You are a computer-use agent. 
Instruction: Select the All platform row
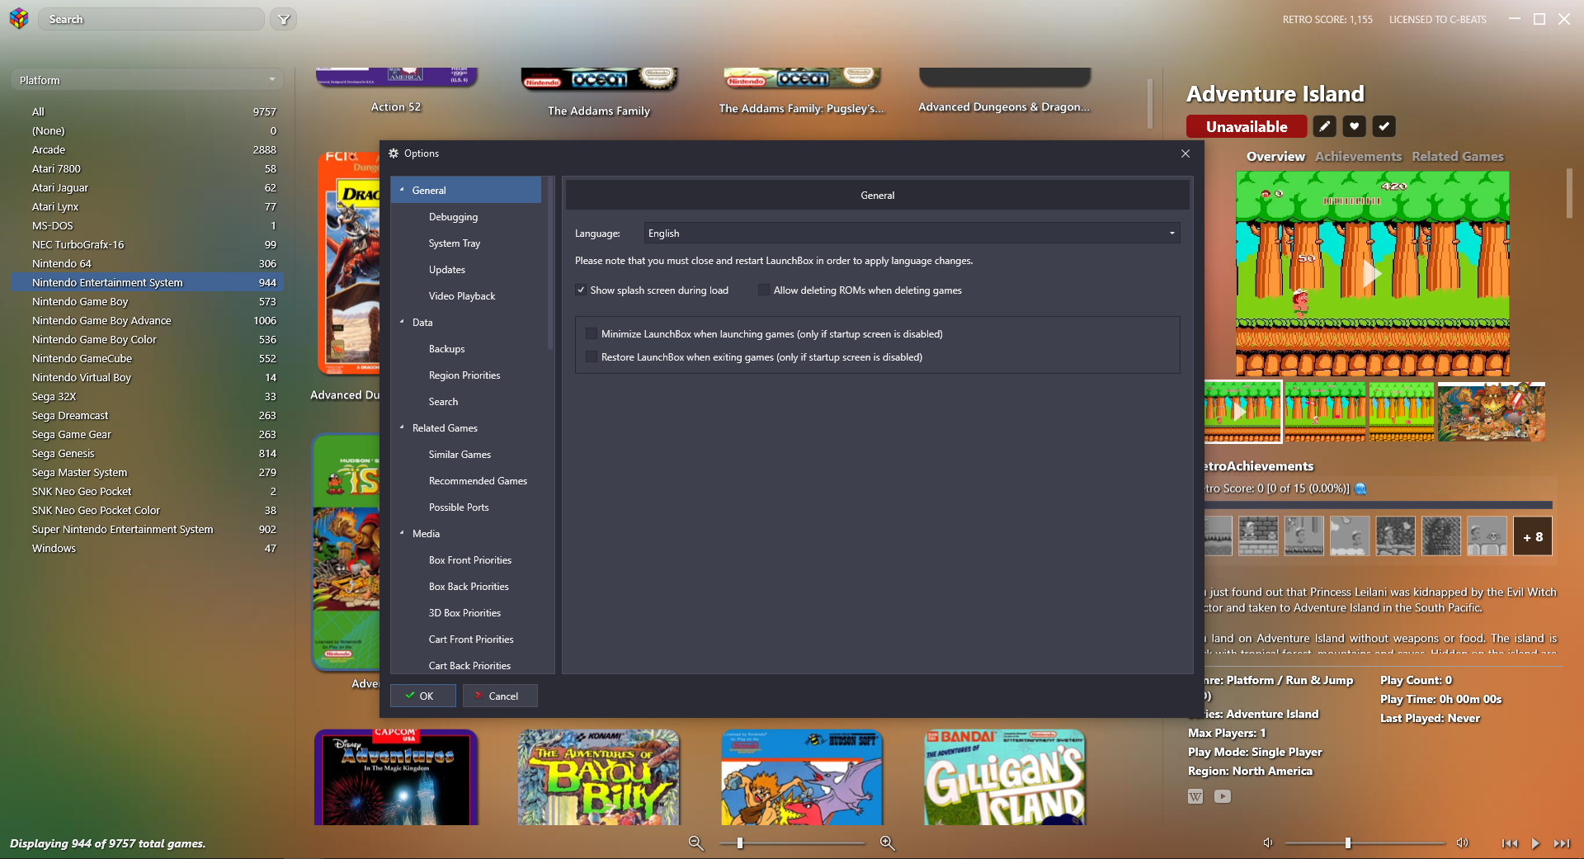tap(147, 111)
